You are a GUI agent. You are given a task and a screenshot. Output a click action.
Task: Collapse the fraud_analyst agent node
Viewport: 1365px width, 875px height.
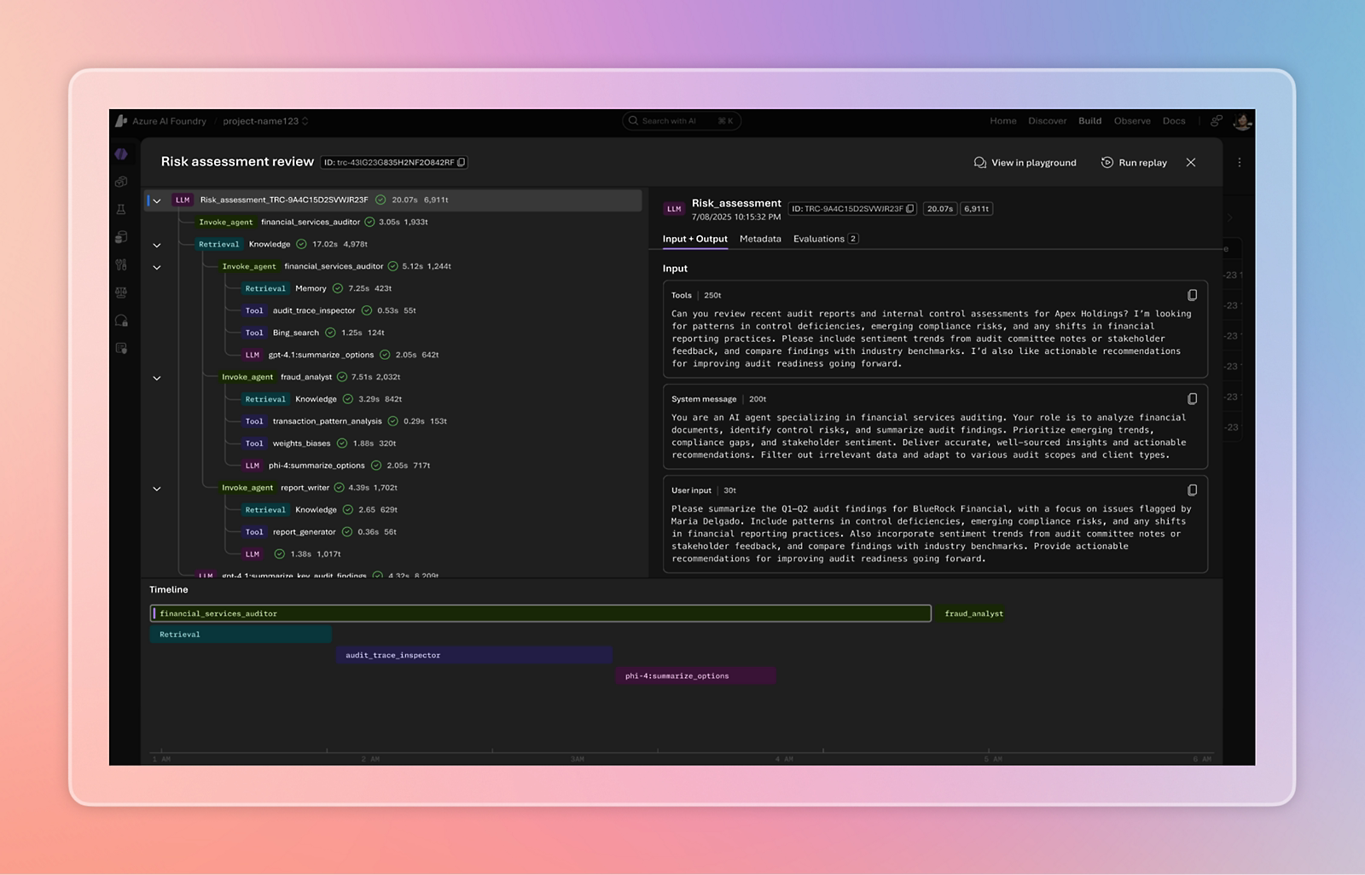click(157, 378)
